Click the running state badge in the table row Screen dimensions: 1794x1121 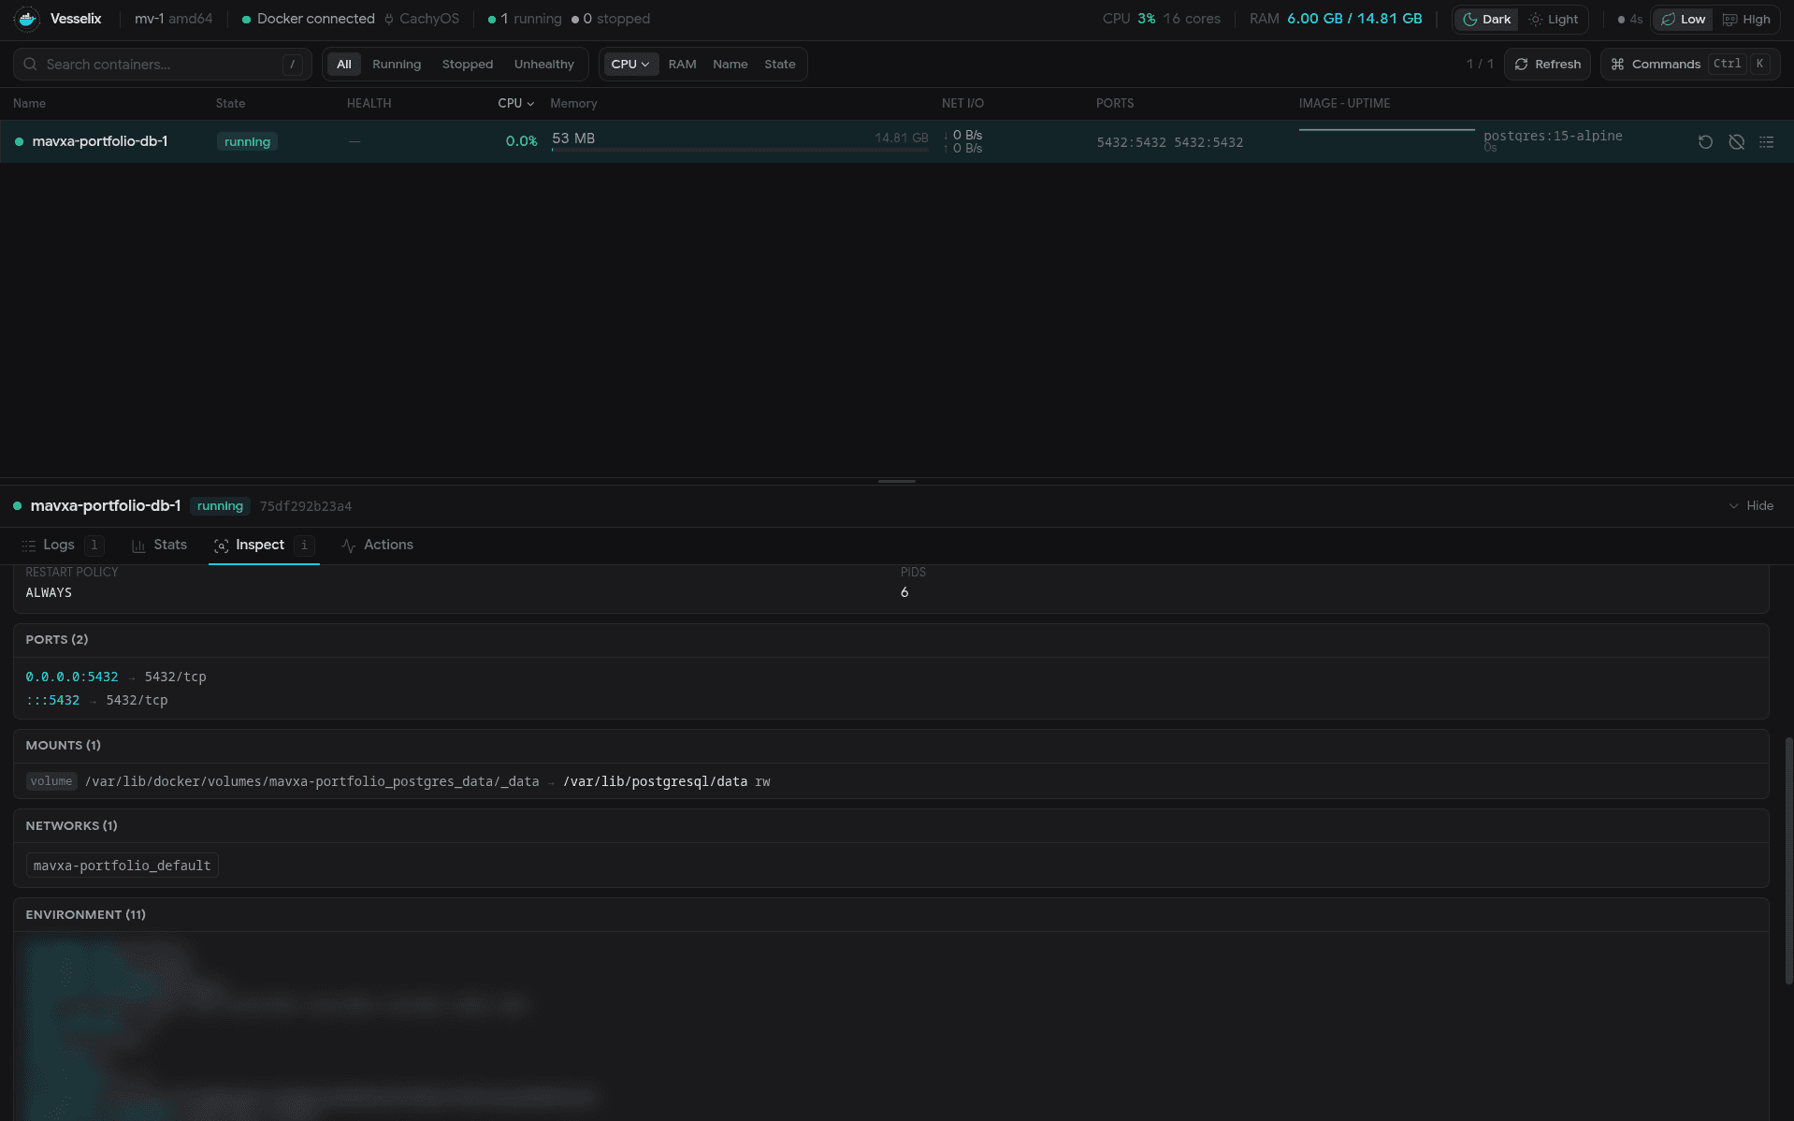(247, 142)
